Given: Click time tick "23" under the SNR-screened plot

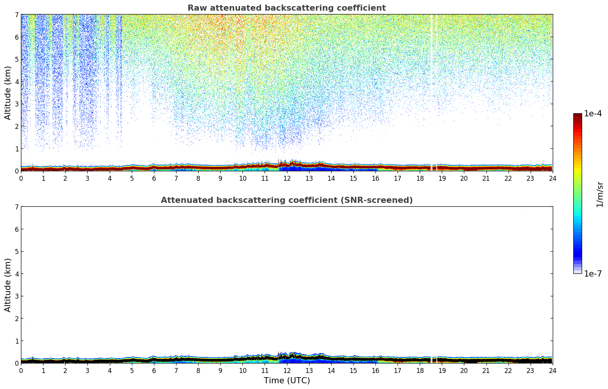Looking at the screenshot, I should (x=531, y=370).
